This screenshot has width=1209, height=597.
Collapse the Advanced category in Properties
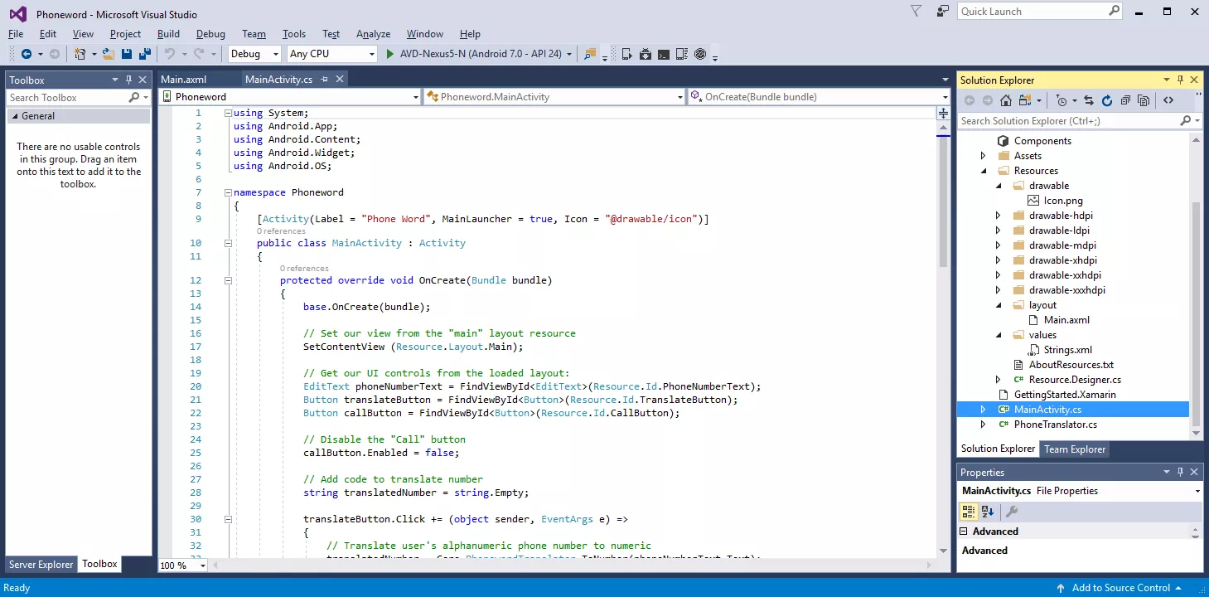coord(965,531)
